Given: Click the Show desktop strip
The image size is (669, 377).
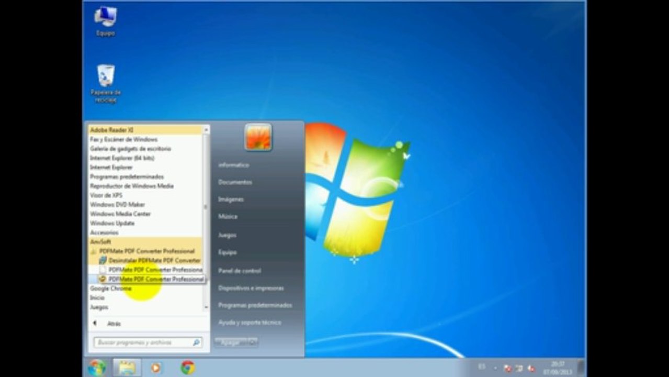Looking at the screenshot, I should point(580,367).
